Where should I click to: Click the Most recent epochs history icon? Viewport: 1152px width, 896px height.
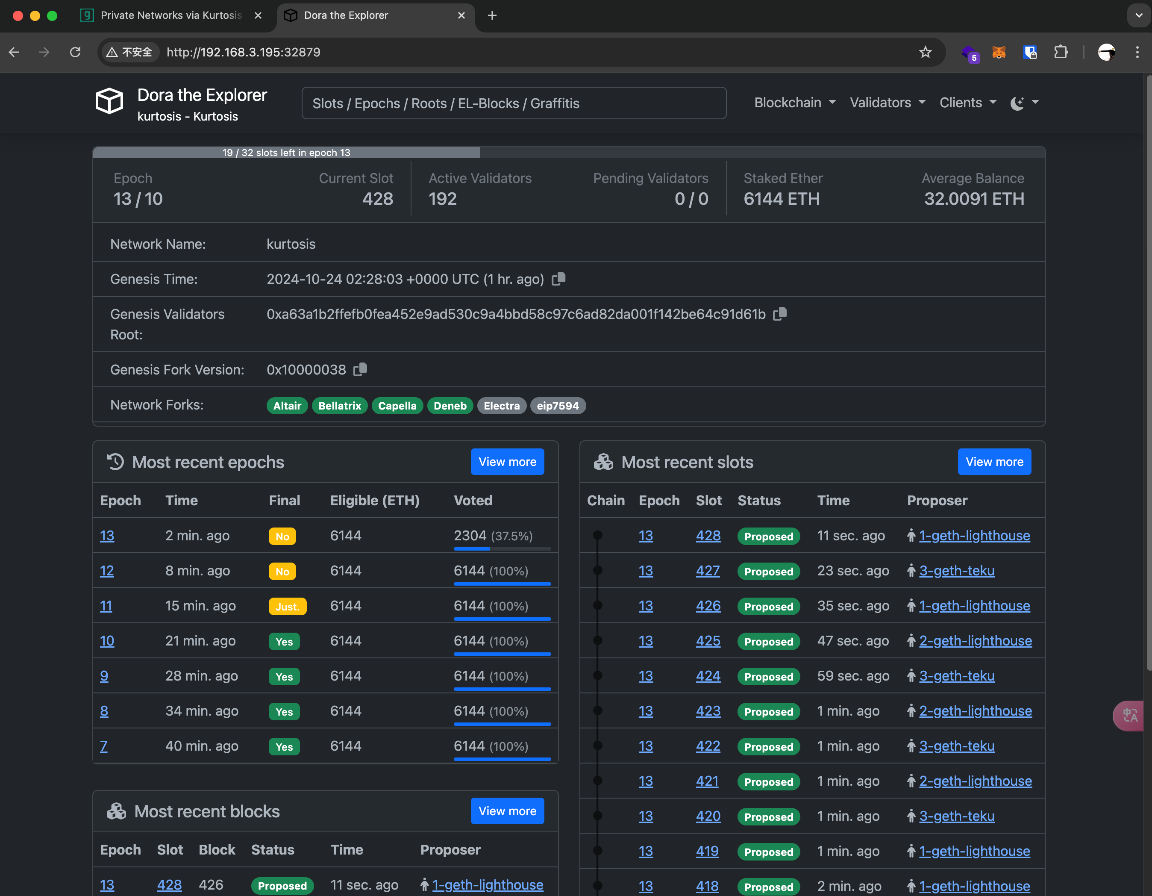(x=115, y=462)
